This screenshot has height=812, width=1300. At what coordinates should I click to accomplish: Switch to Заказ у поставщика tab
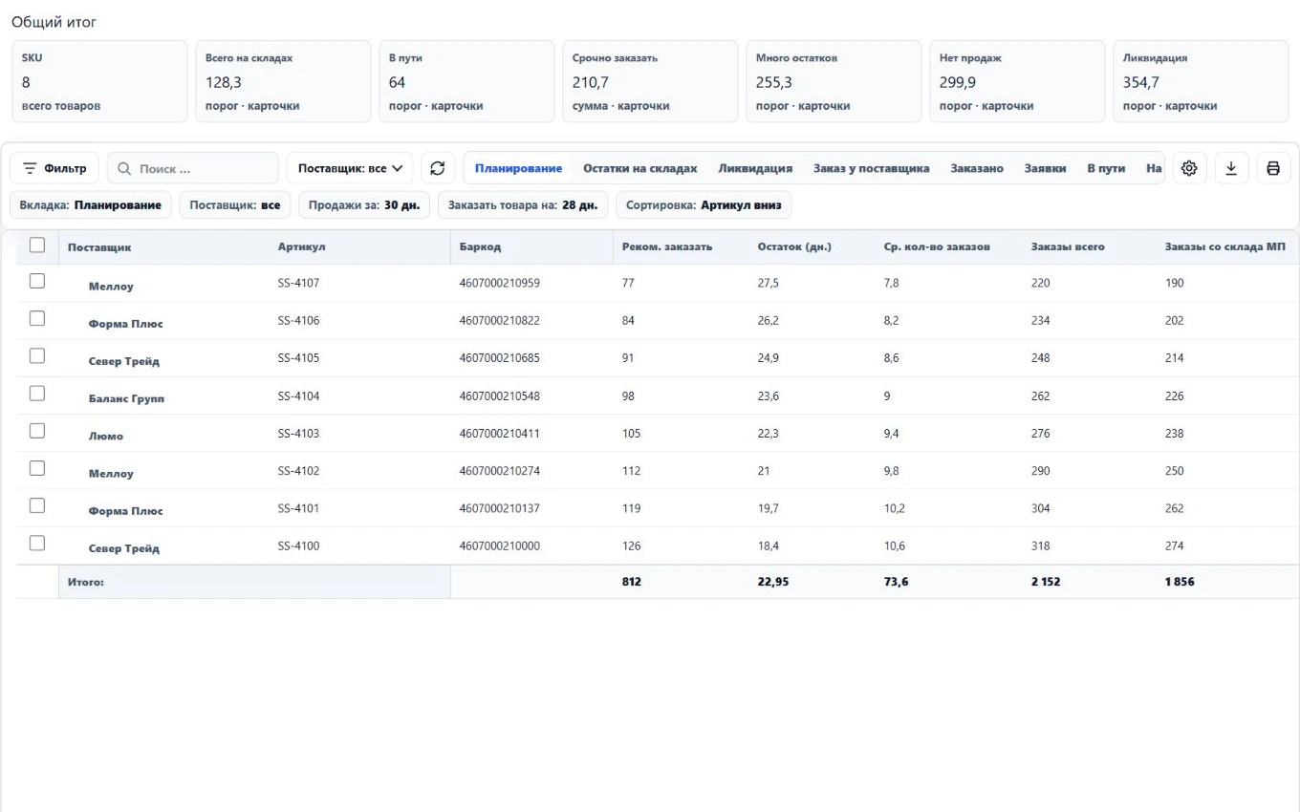[871, 168]
